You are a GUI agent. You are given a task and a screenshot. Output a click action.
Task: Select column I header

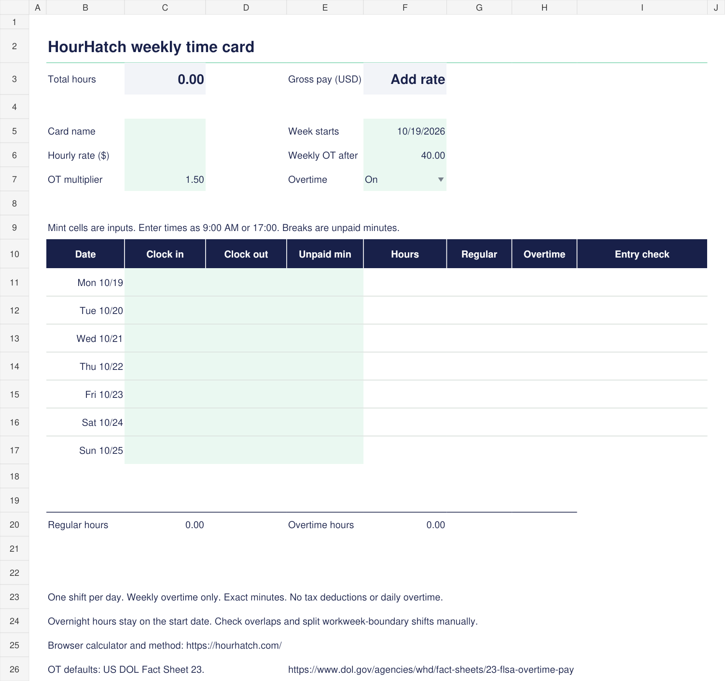(642, 7)
